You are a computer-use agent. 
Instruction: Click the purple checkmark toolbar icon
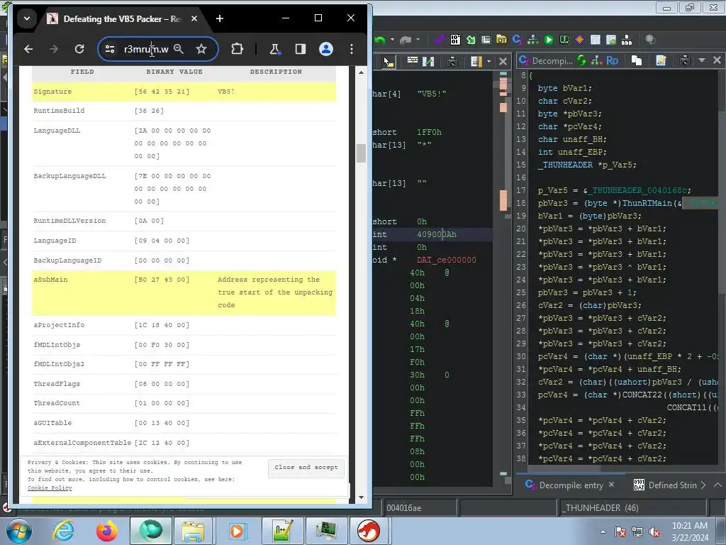440,40
